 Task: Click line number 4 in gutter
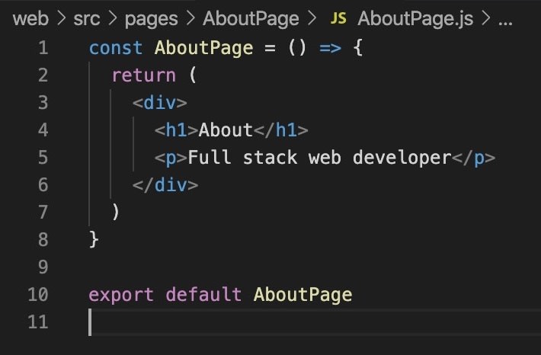point(43,130)
